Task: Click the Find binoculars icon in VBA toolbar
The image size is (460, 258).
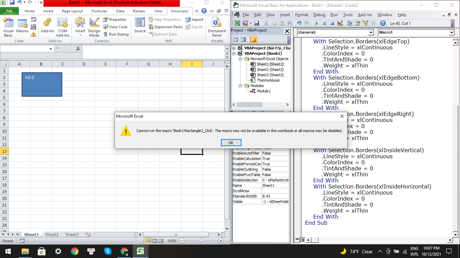Action: (290, 23)
